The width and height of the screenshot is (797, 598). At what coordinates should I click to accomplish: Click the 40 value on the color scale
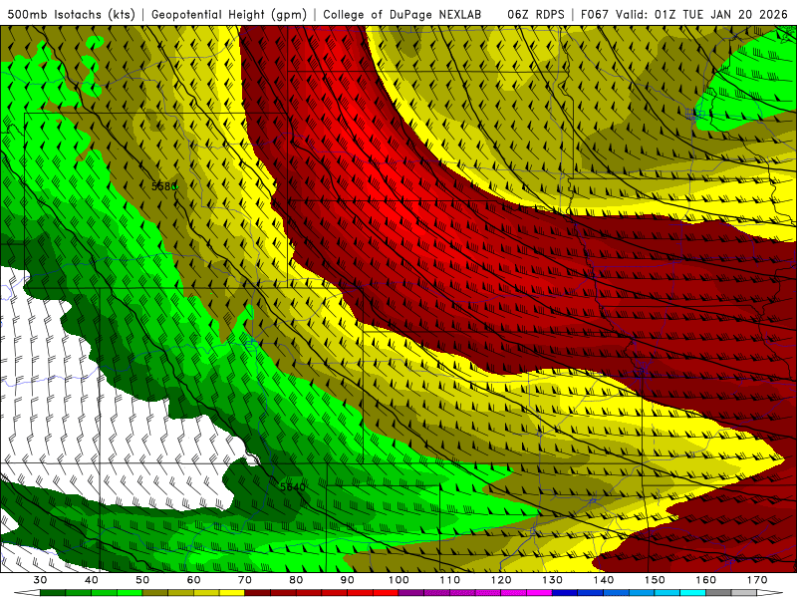(x=92, y=580)
